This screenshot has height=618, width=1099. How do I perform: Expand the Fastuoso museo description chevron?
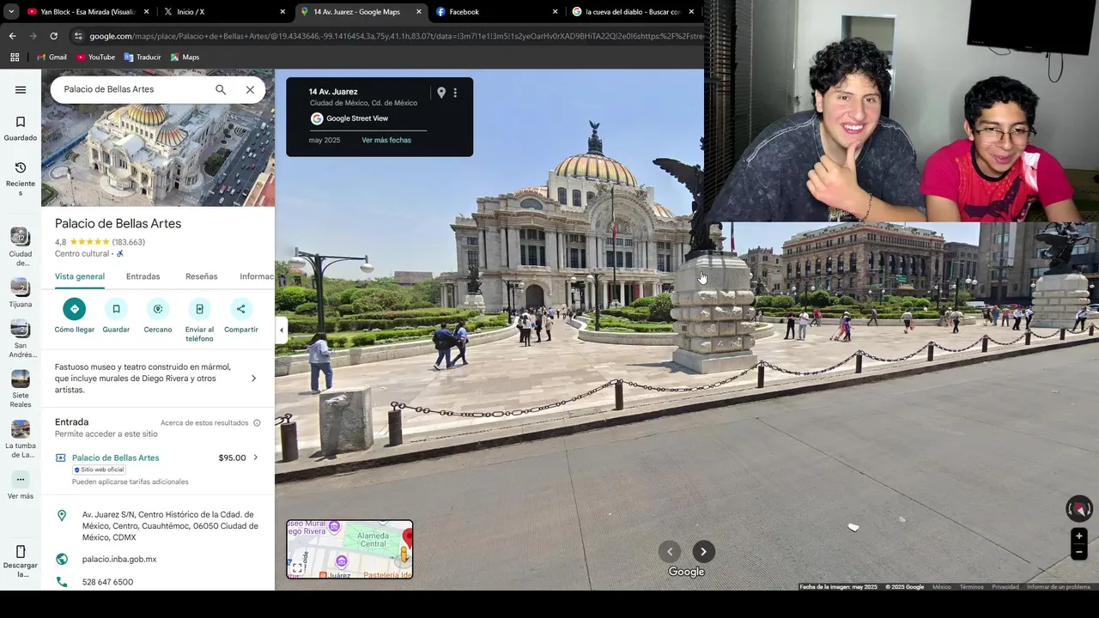pos(253,379)
